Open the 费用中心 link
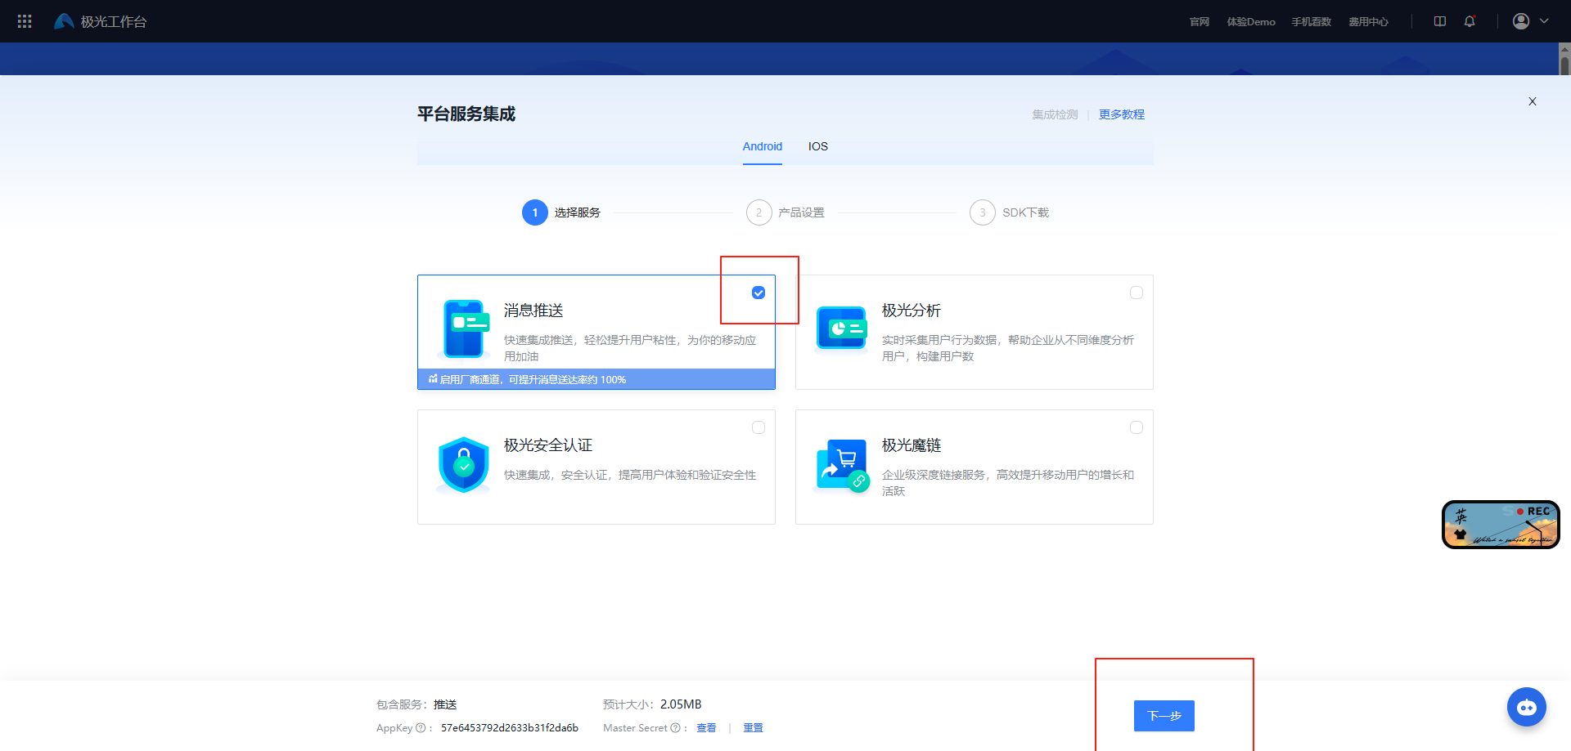The width and height of the screenshot is (1571, 751). [x=1369, y=22]
